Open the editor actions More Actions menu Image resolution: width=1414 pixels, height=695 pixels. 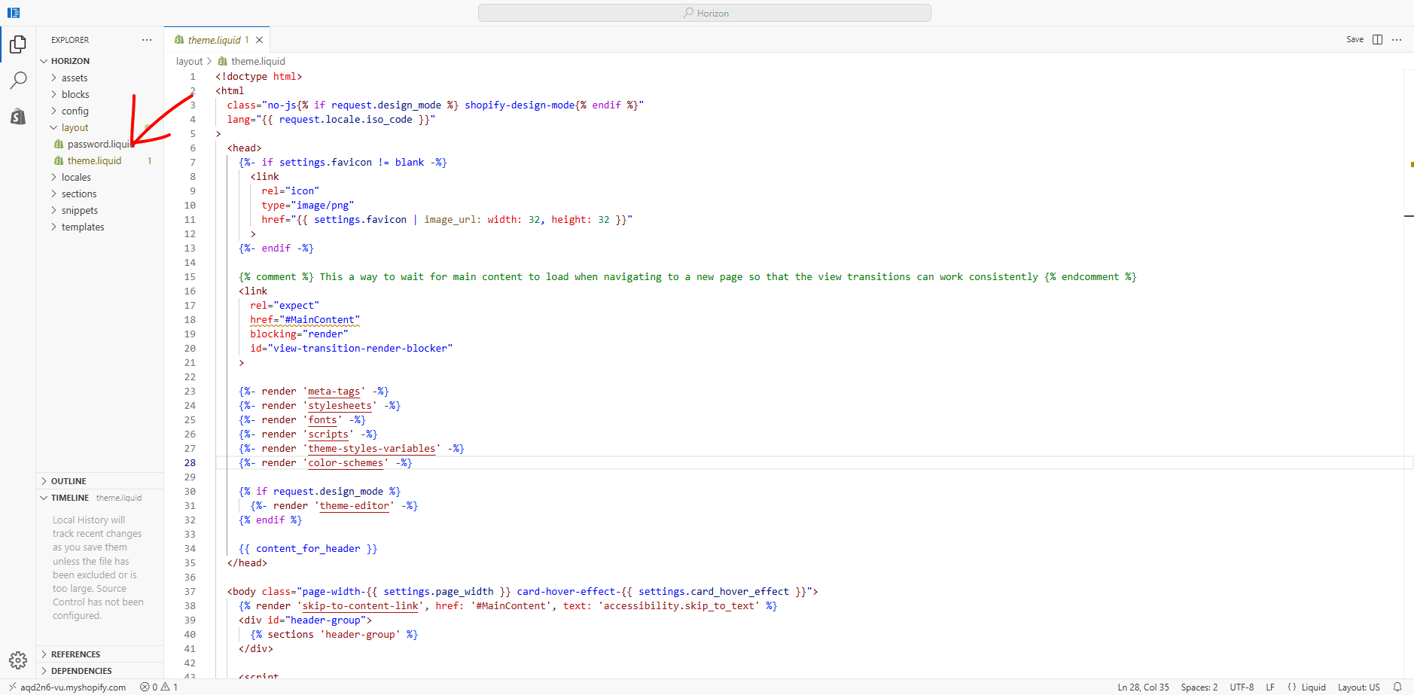point(1397,39)
